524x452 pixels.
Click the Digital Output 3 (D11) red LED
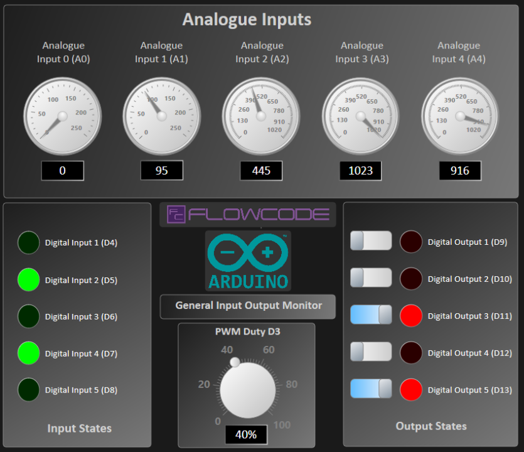pos(411,315)
